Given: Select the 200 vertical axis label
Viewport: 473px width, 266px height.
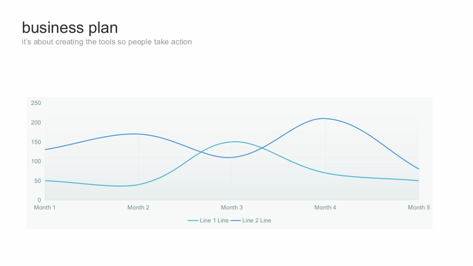Looking at the screenshot, I should pos(36,123).
